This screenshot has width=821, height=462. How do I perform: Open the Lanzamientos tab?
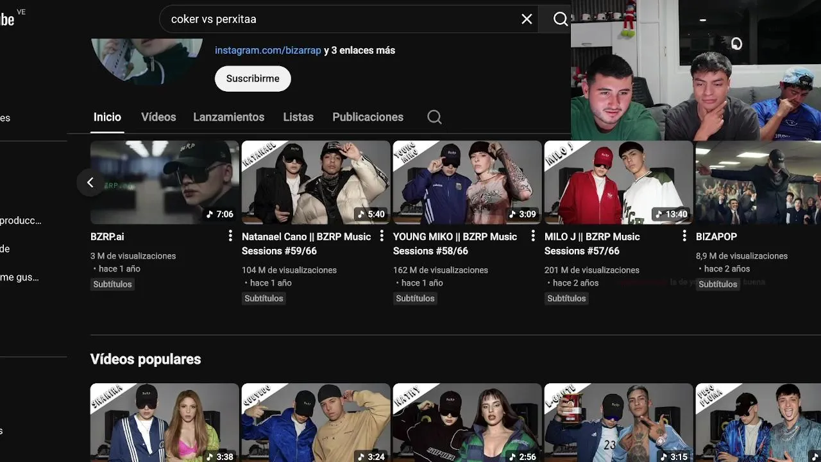229,117
